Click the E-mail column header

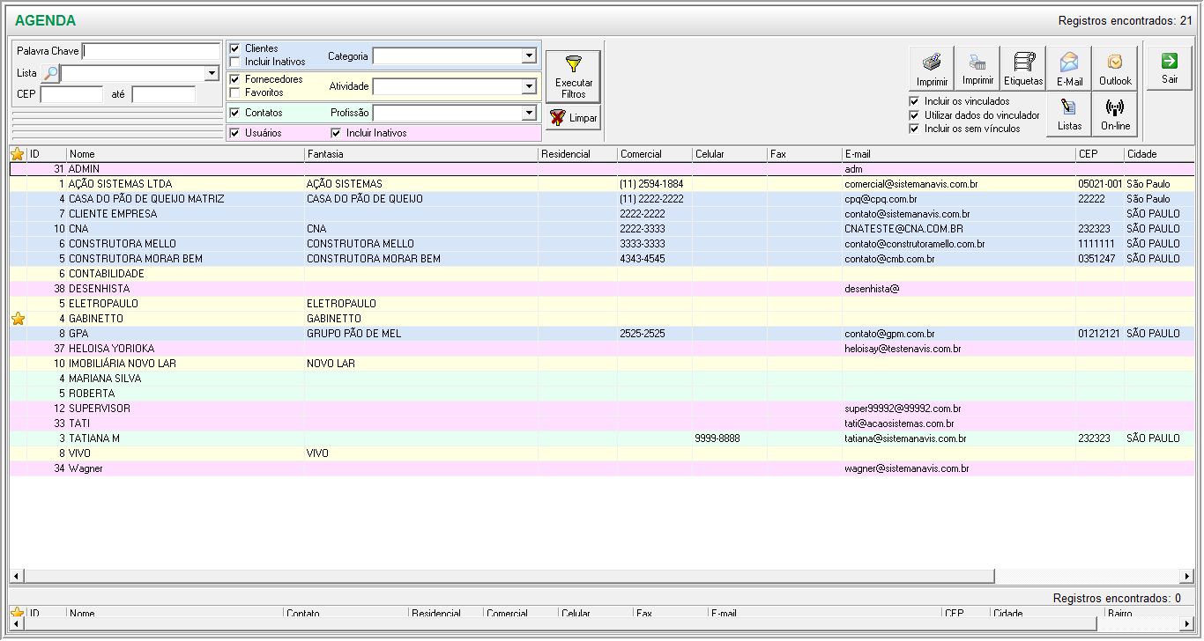click(957, 154)
